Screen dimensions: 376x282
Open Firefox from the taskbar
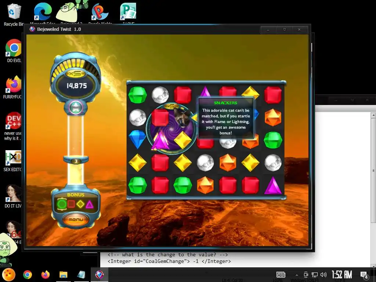click(x=45, y=275)
